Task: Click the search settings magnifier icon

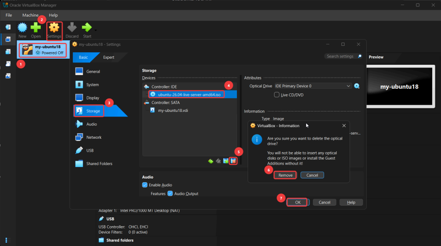Action: pos(359,56)
